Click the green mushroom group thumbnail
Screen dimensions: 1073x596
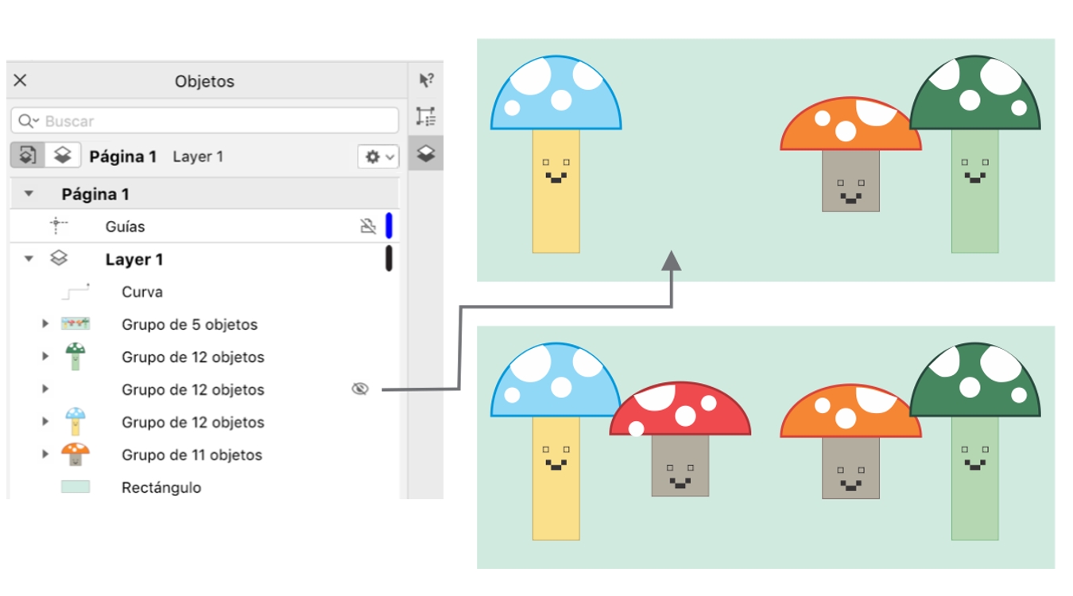tap(76, 357)
